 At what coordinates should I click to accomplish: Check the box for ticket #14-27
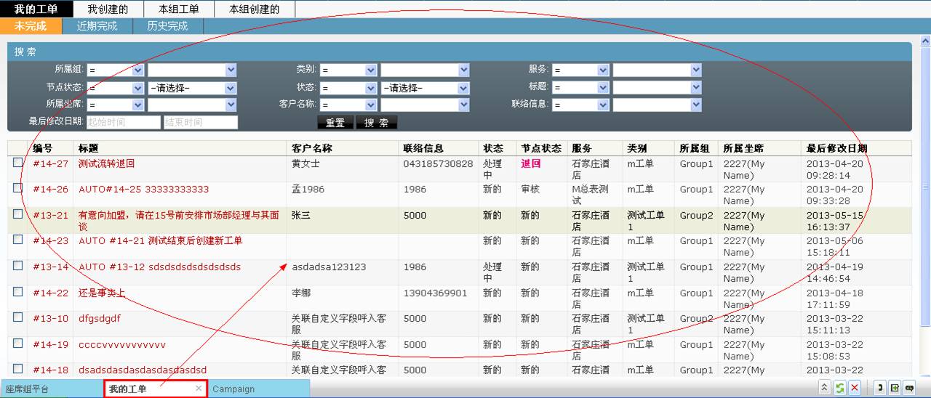[x=17, y=163]
